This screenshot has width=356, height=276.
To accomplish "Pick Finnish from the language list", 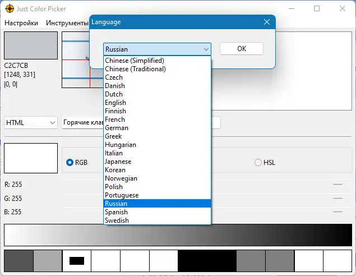I will tap(157, 111).
